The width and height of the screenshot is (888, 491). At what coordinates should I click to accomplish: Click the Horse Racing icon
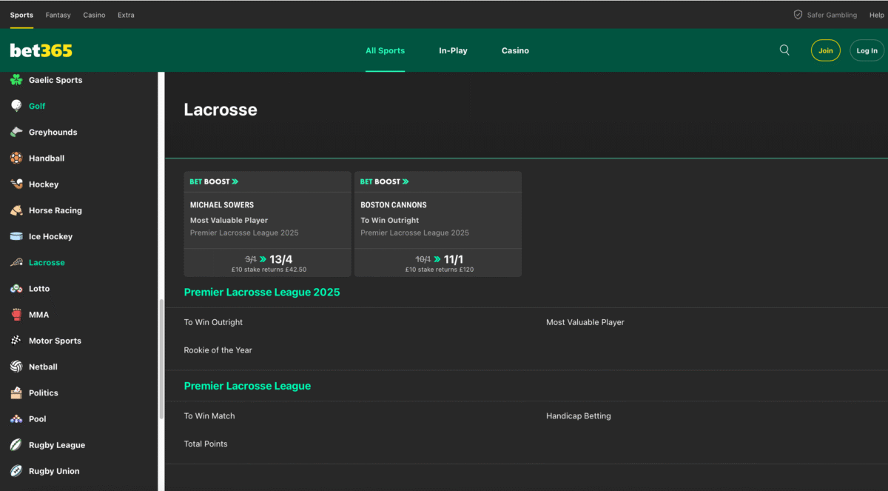16,210
